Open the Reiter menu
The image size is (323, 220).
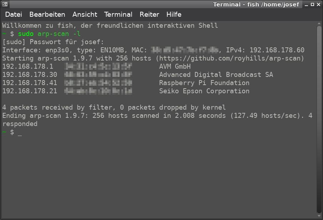point(149,15)
